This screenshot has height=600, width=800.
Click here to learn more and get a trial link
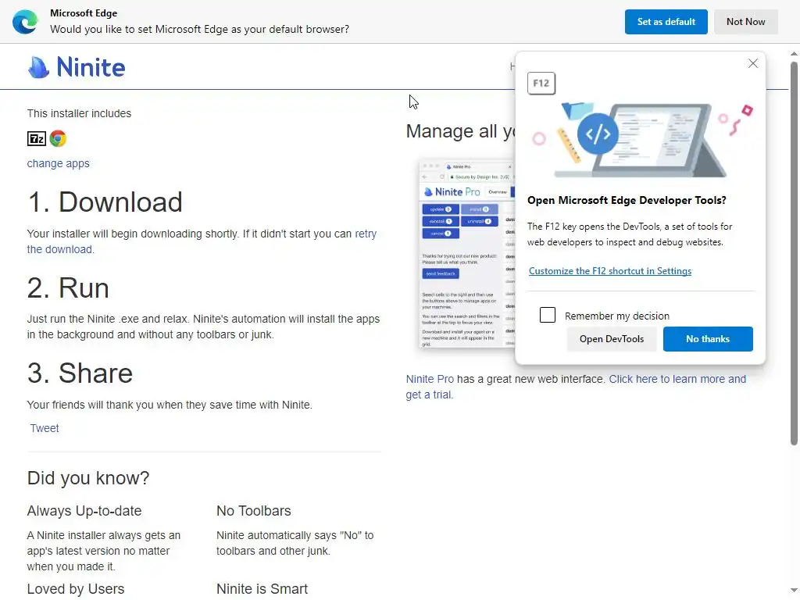pos(677,380)
